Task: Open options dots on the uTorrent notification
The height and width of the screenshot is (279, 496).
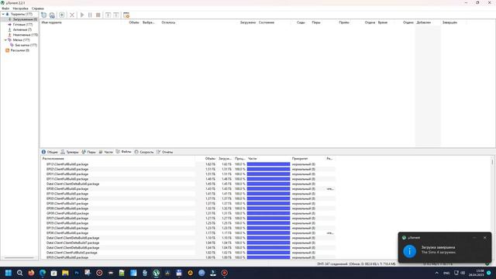Action: (474, 238)
